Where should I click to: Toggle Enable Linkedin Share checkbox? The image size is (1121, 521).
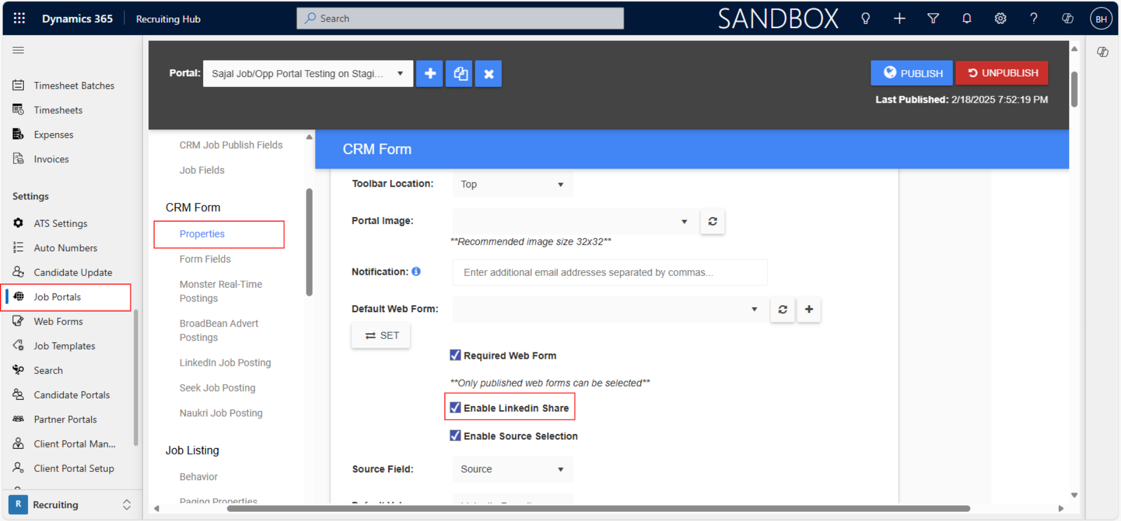455,407
